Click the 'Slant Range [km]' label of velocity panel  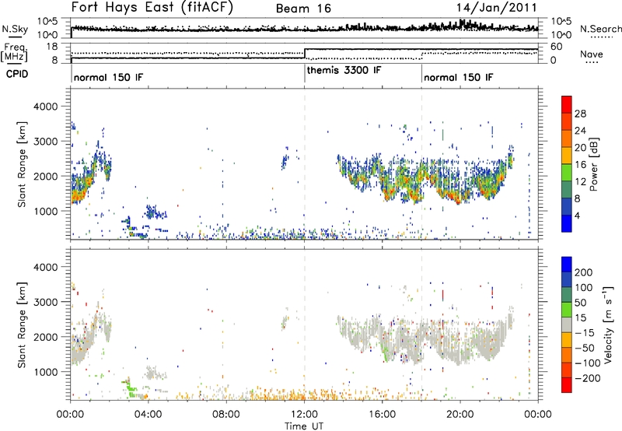tap(22, 324)
